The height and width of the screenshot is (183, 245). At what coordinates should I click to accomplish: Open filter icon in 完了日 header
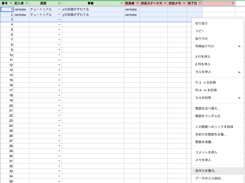click(x=200, y=3)
